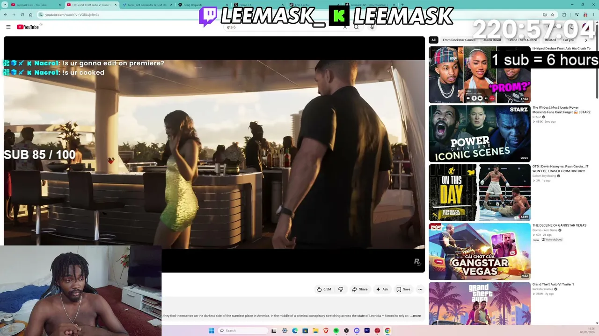
Task: Open the Devin Haney vs. Ryan Garcia thumbnail
Action: (480, 192)
